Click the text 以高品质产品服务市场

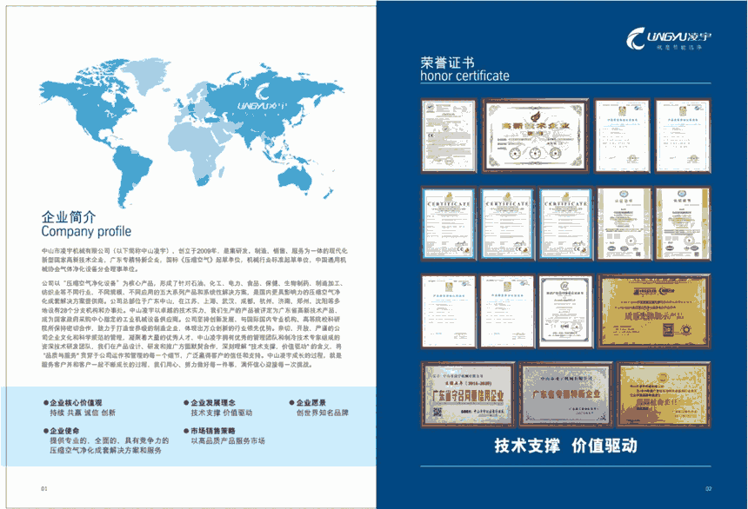click(228, 441)
